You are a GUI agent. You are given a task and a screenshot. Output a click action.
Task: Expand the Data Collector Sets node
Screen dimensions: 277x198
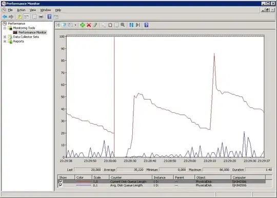pos(5,37)
